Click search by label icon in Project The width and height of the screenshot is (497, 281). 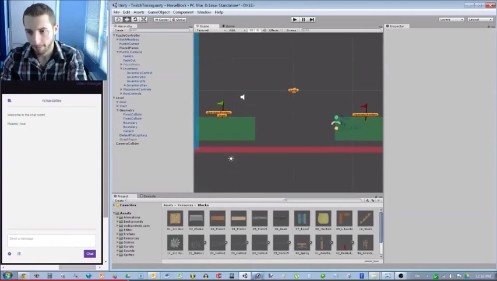[x=373, y=201]
